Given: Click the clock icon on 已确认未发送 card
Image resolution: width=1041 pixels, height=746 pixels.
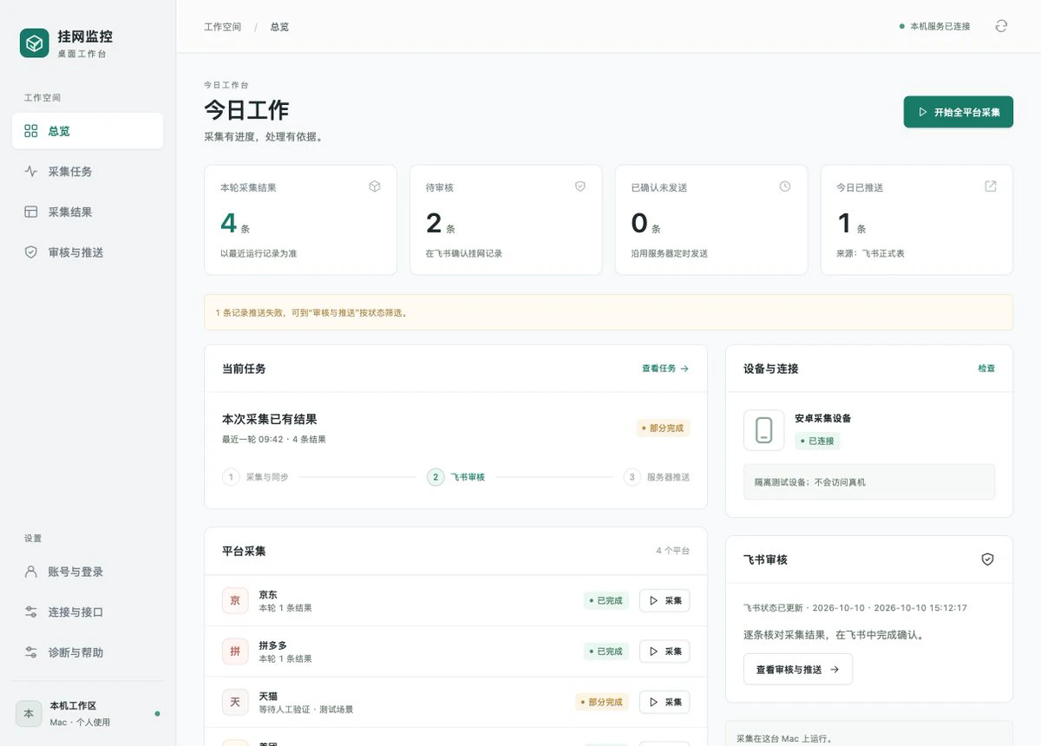Looking at the screenshot, I should click(x=785, y=186).
